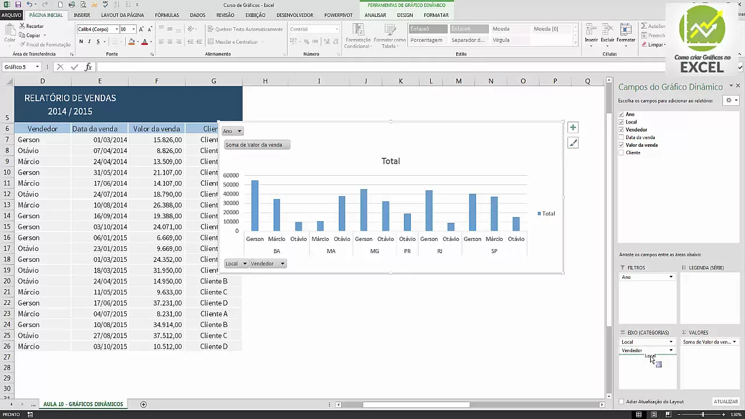Click the chart styles paintbrush button
Image resolution: width=745 pixels, height=419 pixels.
[x=573, y=143]
